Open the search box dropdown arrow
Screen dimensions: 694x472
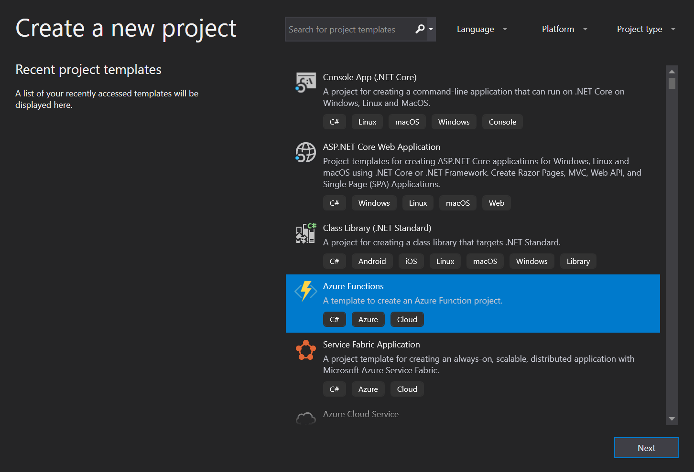[431, 29]
